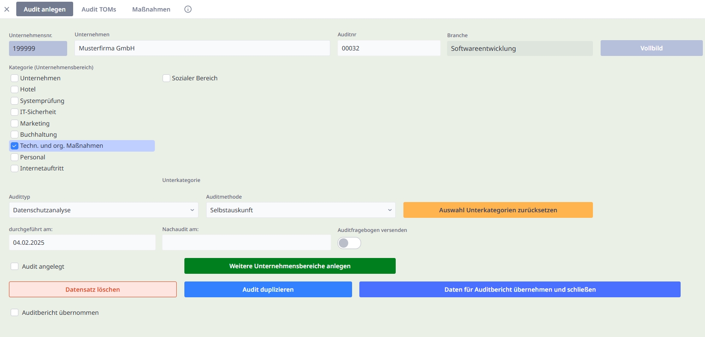Enable the Internetauftritt checkbox
The height and width of the screenshot is (337, 705).
(15, 168)
